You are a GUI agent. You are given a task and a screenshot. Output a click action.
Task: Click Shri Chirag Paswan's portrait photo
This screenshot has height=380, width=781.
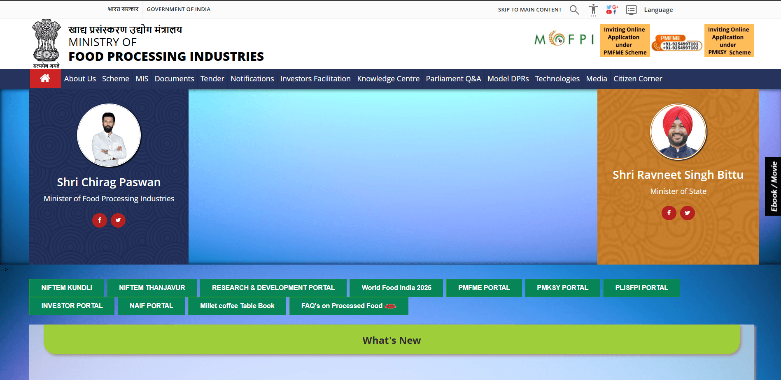[109, 135]
